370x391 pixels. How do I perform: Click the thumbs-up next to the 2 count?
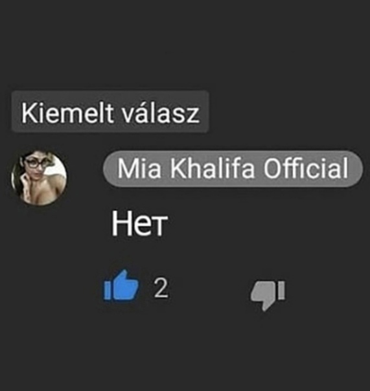(x=121, y=285)
